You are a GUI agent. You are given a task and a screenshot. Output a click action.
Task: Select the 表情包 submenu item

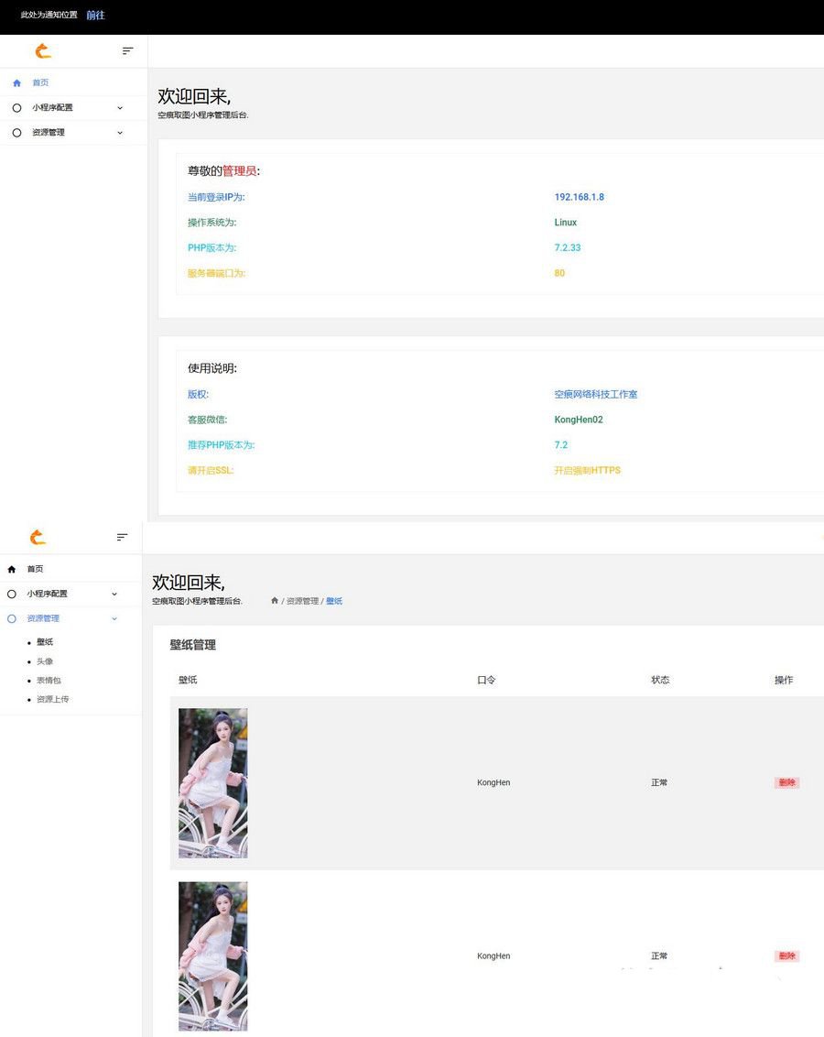(48, 680)
